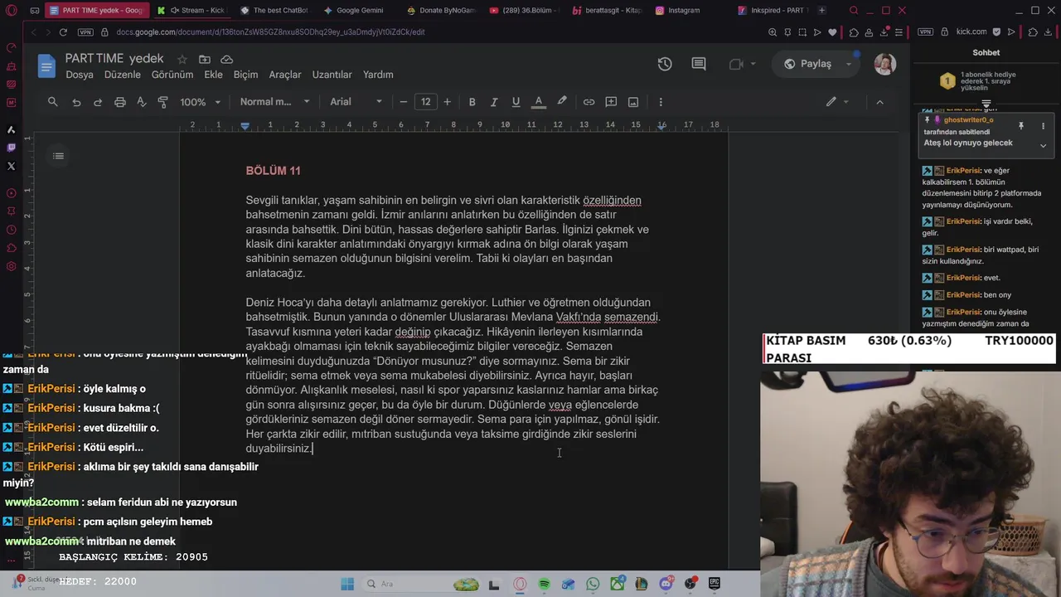
Task: Open the Biçim menu
Action: point(245,75)
